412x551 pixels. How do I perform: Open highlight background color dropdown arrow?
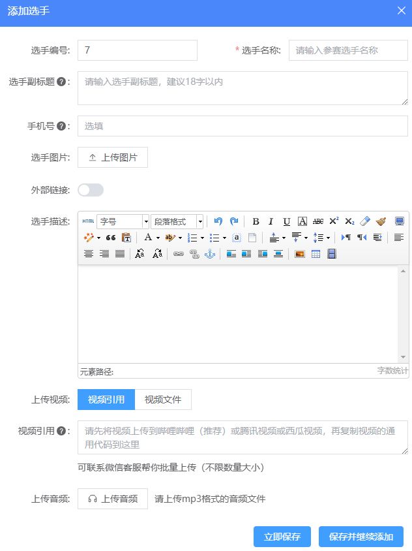tap(180, 238)
